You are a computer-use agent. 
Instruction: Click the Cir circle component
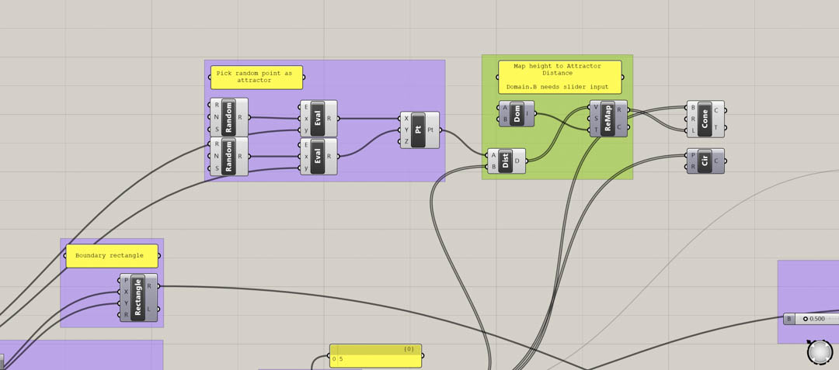click(x=705, y=161)
